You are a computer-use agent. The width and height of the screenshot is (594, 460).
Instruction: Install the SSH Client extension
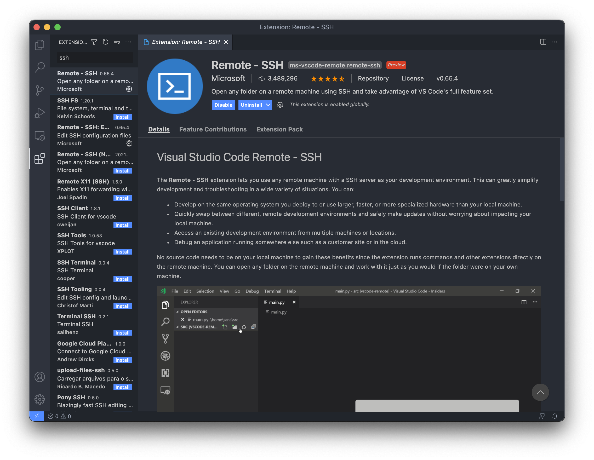pos(122,225)
